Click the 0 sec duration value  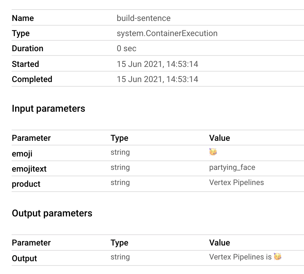[x=126, y=48]
